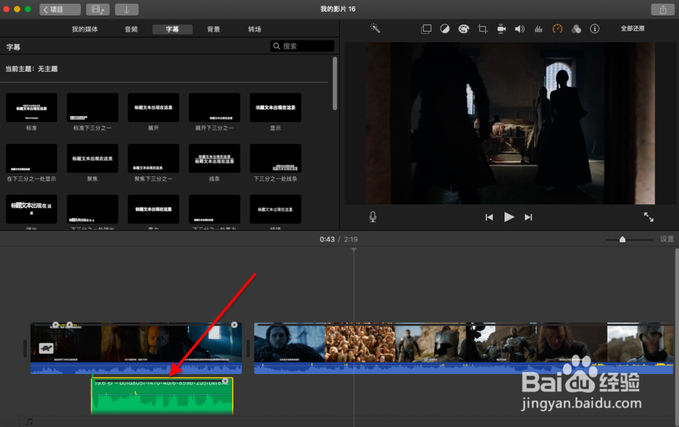679x427 pixels.
Task: Open color balance icon
Action: [x=445, y=29]
